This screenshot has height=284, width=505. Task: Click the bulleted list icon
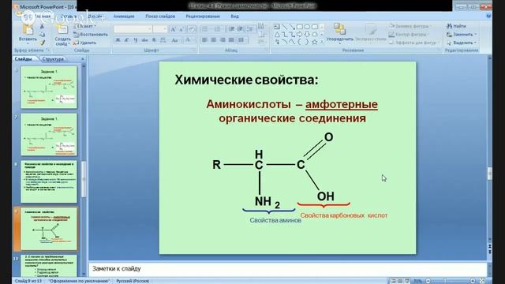pos(205,29)
